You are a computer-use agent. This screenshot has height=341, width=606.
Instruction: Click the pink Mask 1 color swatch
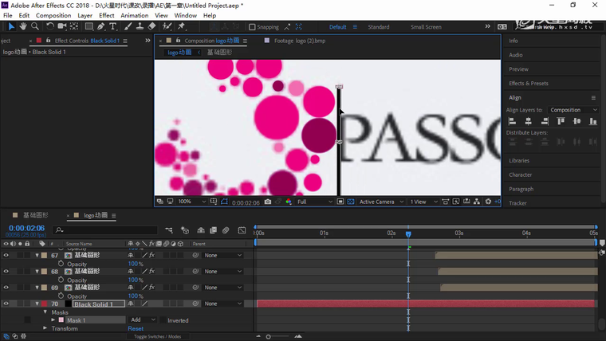[61, 320]
